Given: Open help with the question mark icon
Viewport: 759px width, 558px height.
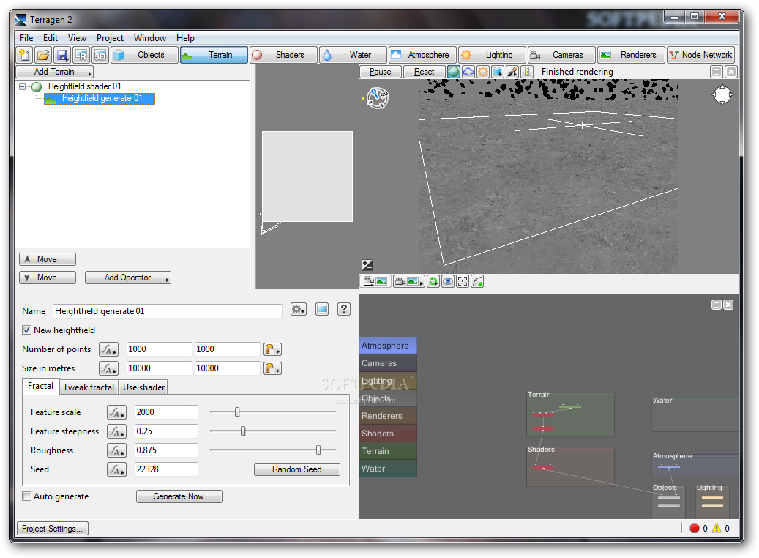Looking at the screenshot, I should (344, 310).
